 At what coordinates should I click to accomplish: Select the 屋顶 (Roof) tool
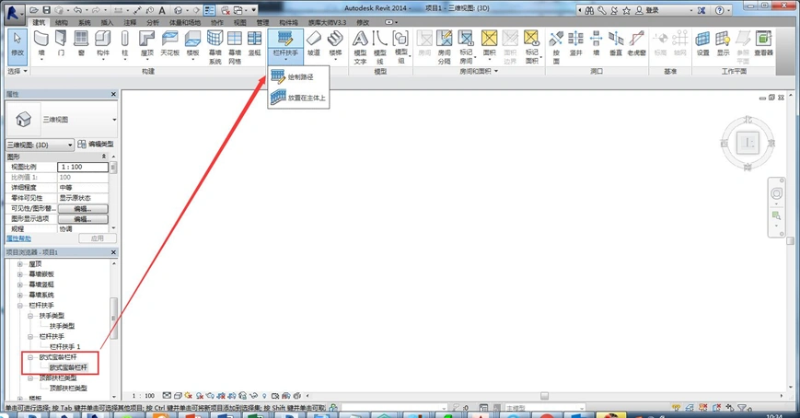147,44
